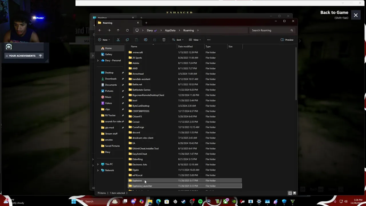Open the Sort dropdown menu
Image resolution: width=366 pixels, height=206 pixels.
(x=178, y=40)
